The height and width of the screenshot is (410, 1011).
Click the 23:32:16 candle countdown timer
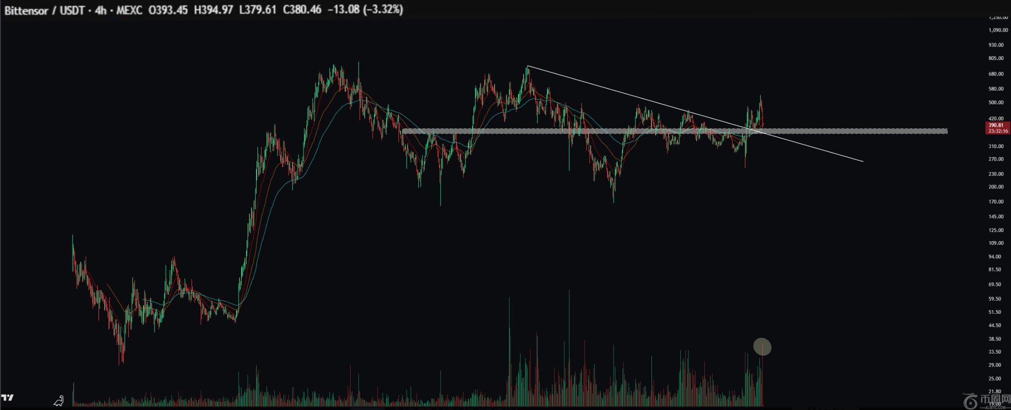[x=997, y=131]
